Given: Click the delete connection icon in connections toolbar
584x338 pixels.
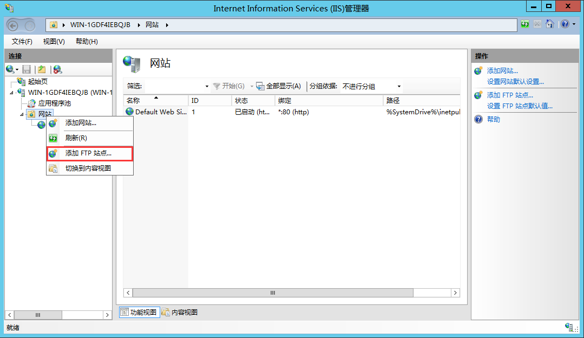Looking at the screenshot, I should tap(57, 69).
